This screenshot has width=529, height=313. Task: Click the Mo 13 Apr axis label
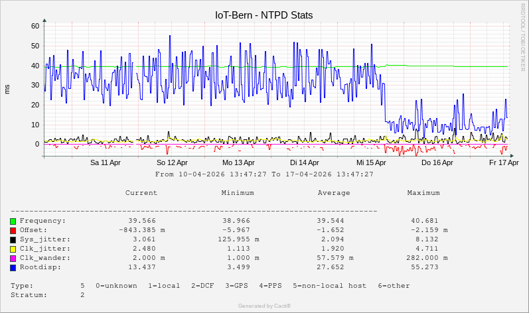(238, 162)
